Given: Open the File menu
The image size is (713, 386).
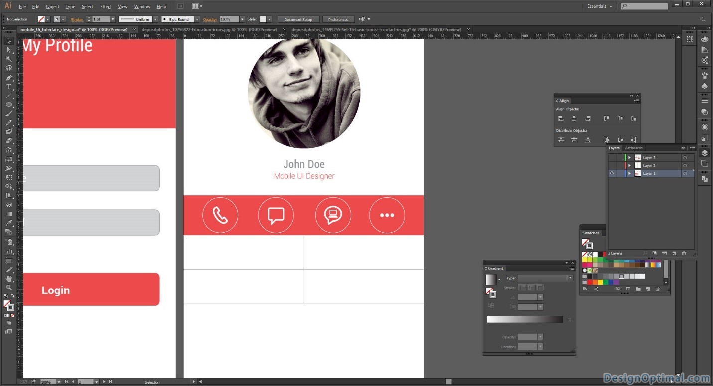Looking at the screenshot, I should [22, 7].
